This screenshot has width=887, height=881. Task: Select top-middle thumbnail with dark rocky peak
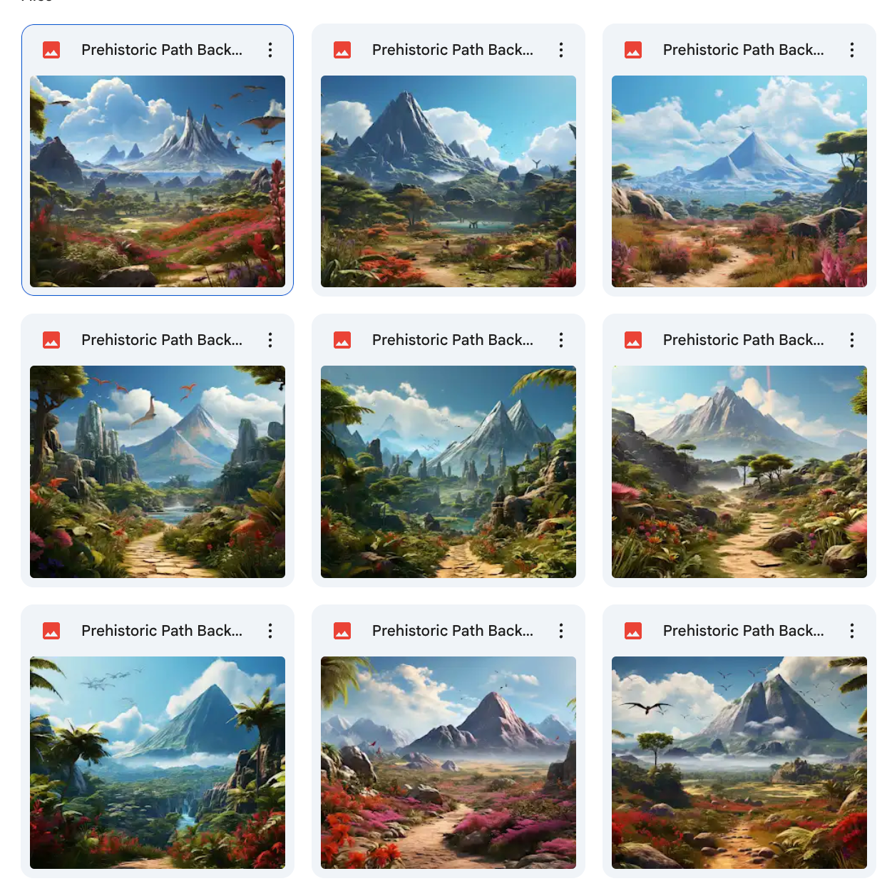pyautogui.click(x=448, y=182)
